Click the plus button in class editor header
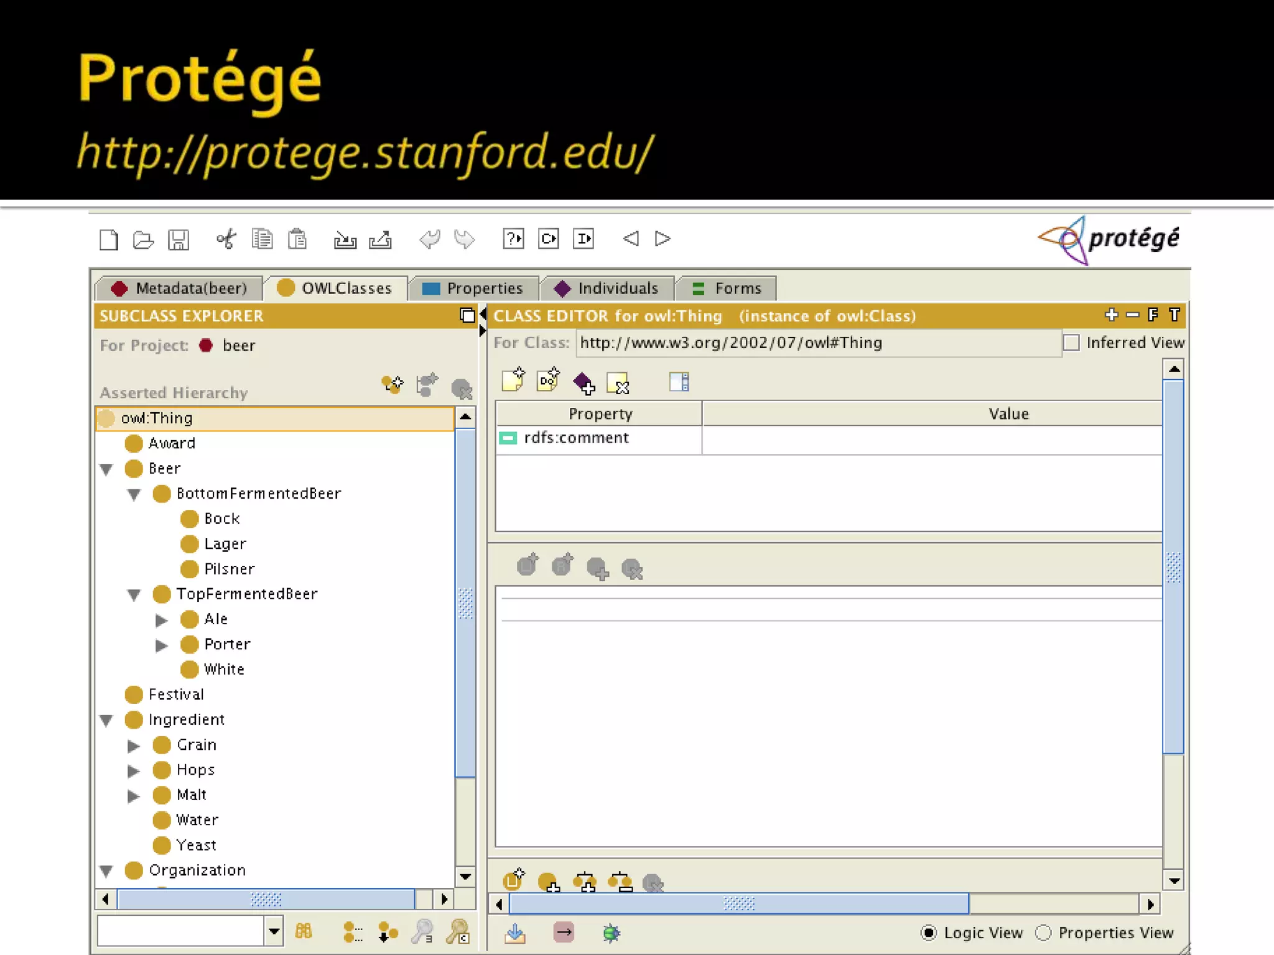 (1111, 315)
